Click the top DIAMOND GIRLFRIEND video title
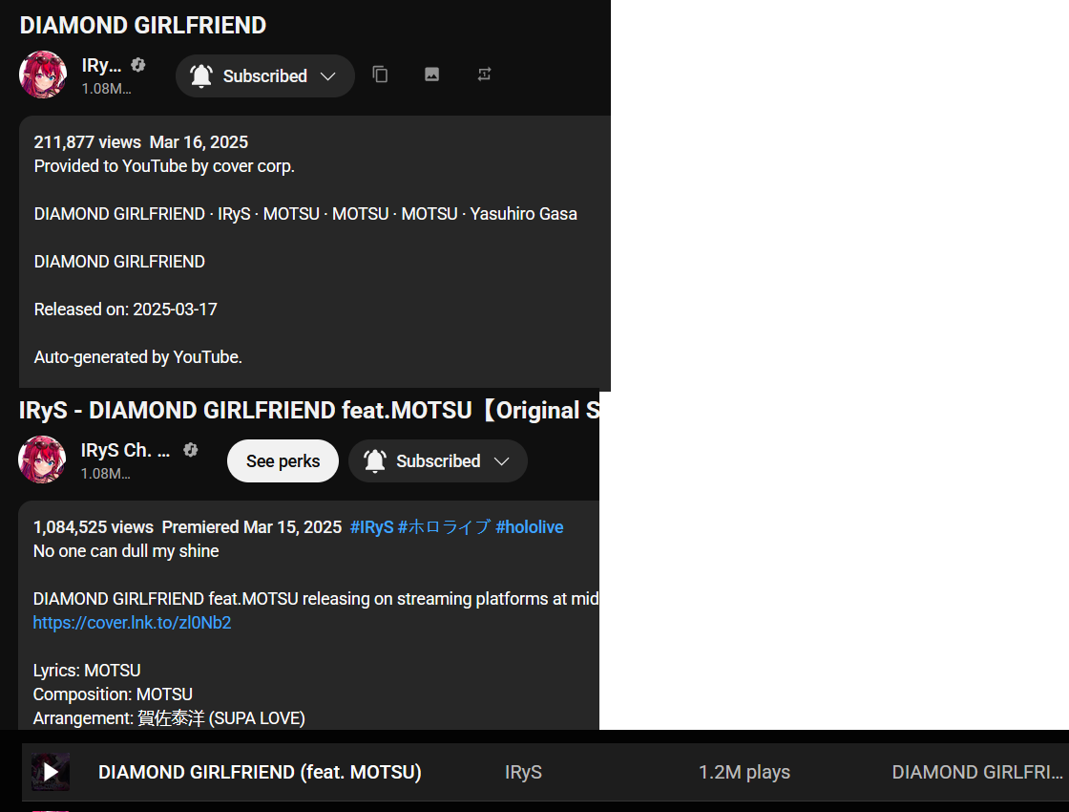1069x812 pixels. 143,25
